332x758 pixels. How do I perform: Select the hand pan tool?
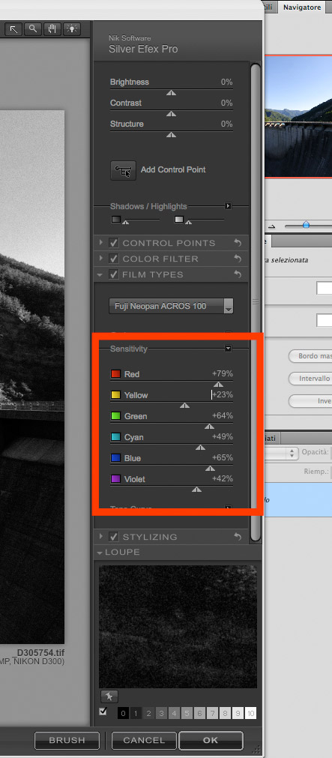click(52, 29)
